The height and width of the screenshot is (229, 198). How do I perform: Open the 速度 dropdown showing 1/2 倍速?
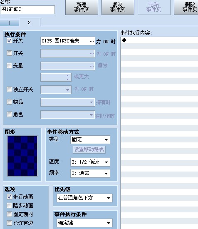pos(90,162)
